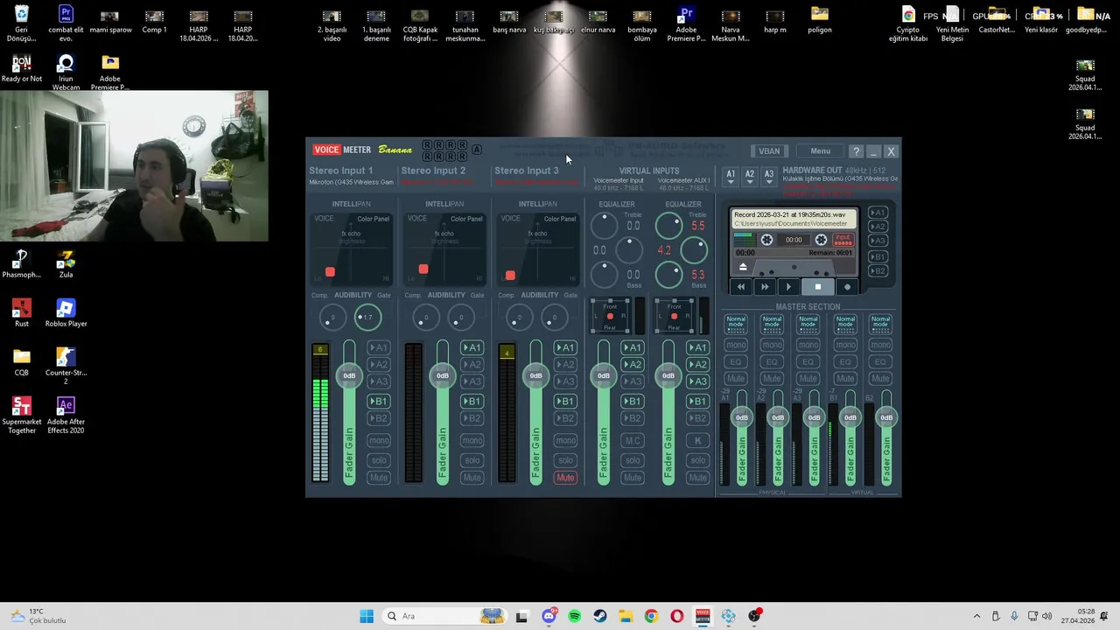Open the Voicemeeter Menu
Viewport: 1120px width, 630px height.
[820, 151]
